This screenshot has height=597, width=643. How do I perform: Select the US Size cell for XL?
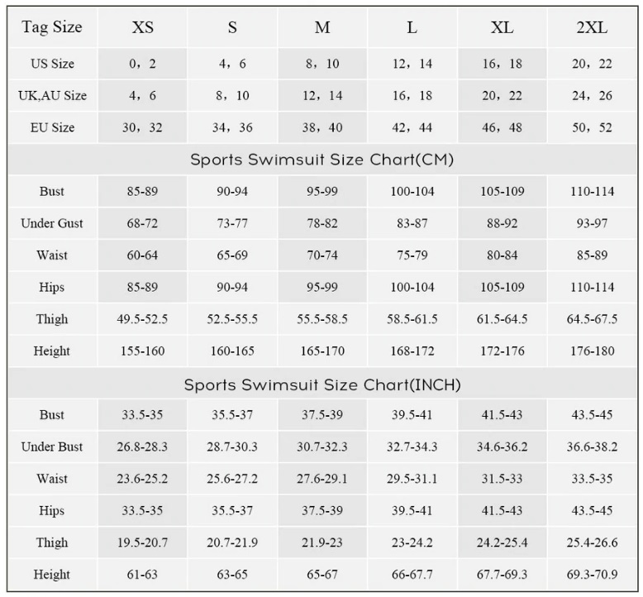point(502,64)
